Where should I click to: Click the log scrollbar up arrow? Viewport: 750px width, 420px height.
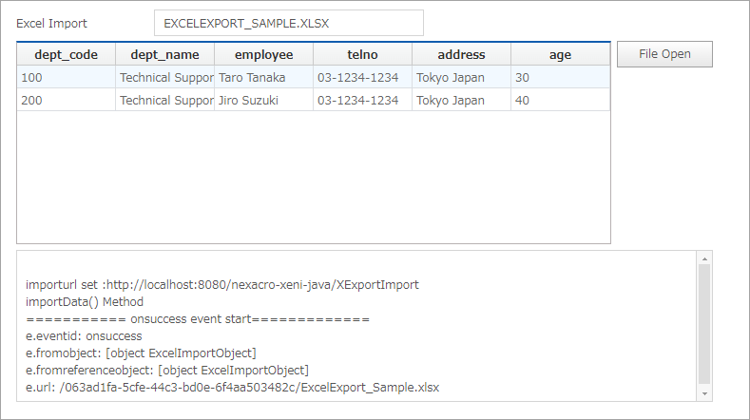704,258
